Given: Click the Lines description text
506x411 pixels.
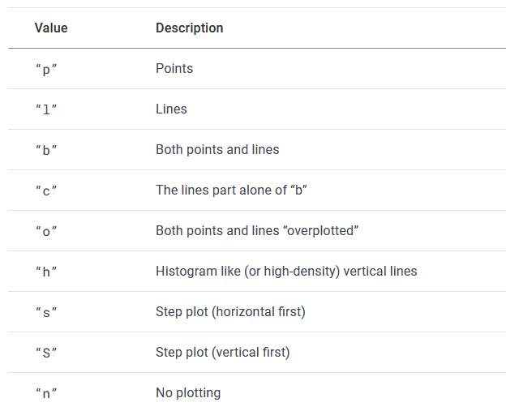Looking at the screenshot, I should tap(171, 109).
